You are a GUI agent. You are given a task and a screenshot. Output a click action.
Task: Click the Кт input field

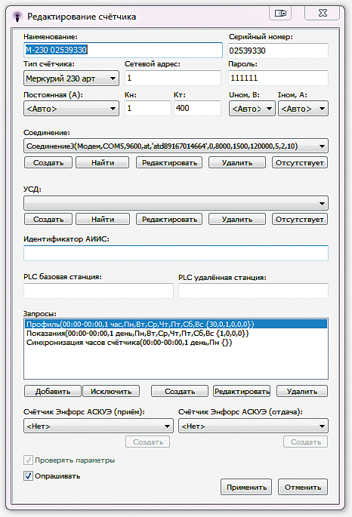[197, 108]
